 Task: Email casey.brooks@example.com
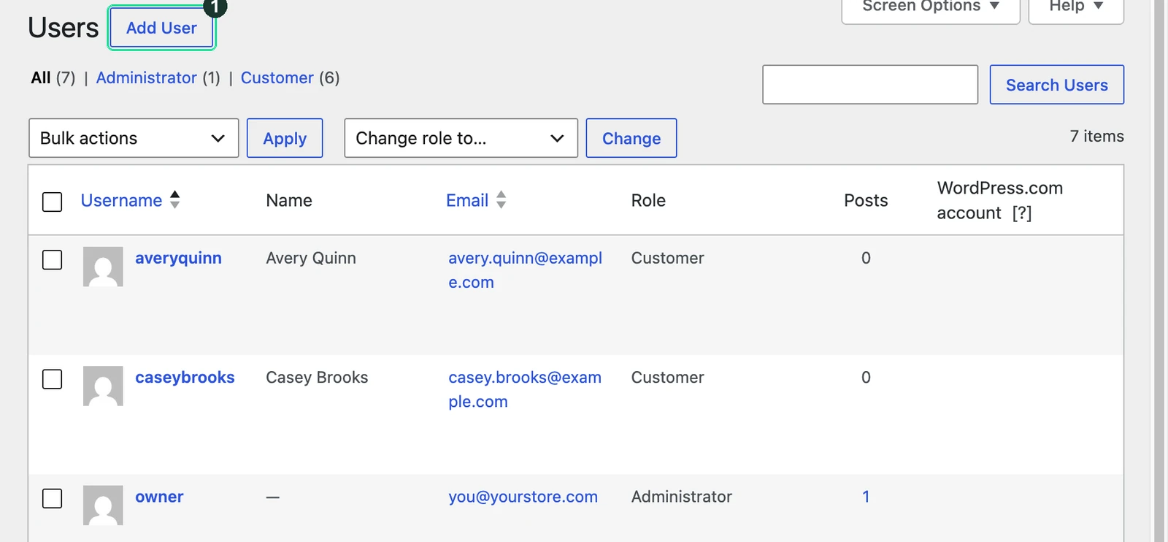(525, 389)
